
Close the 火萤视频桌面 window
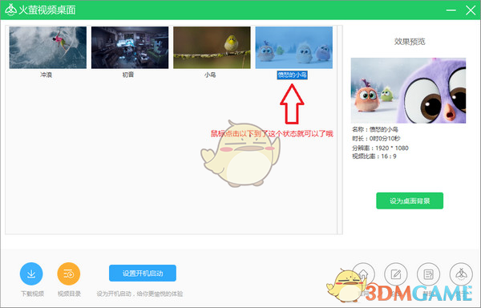(x=471, y=10)
